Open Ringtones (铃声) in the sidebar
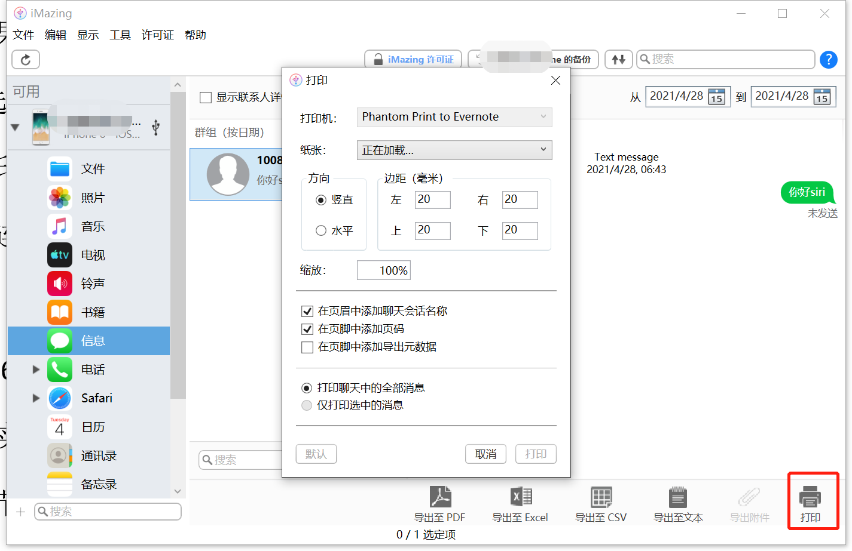 [88, 284]
